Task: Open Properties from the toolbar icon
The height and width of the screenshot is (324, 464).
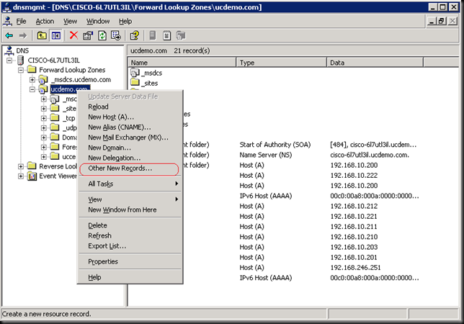Action: pyautogui.click(x=88, y=35)
